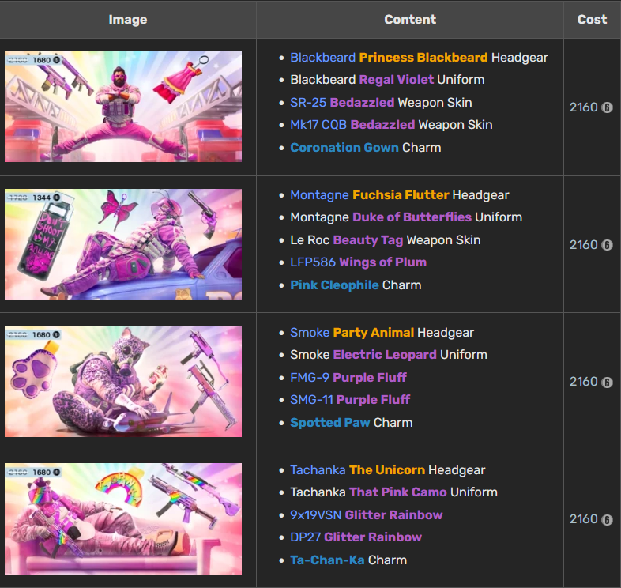Follow the FMG-9 weapon link
Image resolution: width=621 pixels, height=588 pixels.
(x=310, y=378)
